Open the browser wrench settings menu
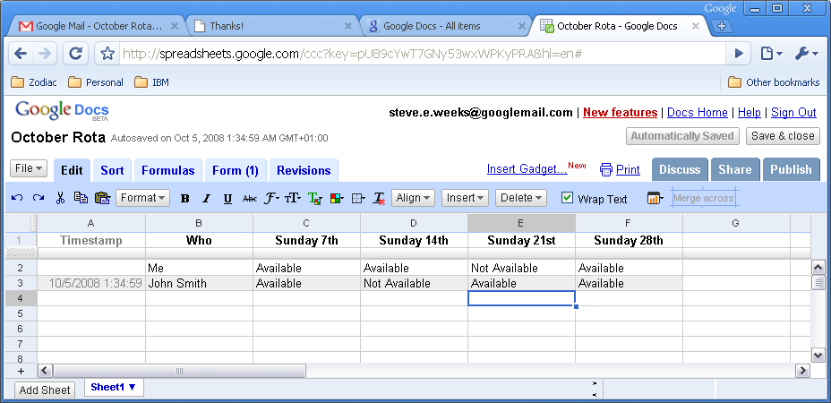 tap(807, 54)
